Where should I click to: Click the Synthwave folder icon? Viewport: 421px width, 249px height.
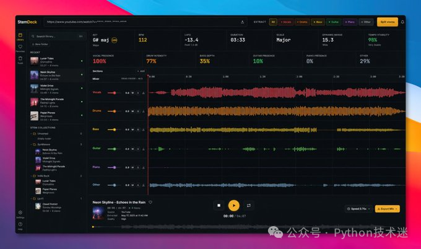click(x=35, y=144)
